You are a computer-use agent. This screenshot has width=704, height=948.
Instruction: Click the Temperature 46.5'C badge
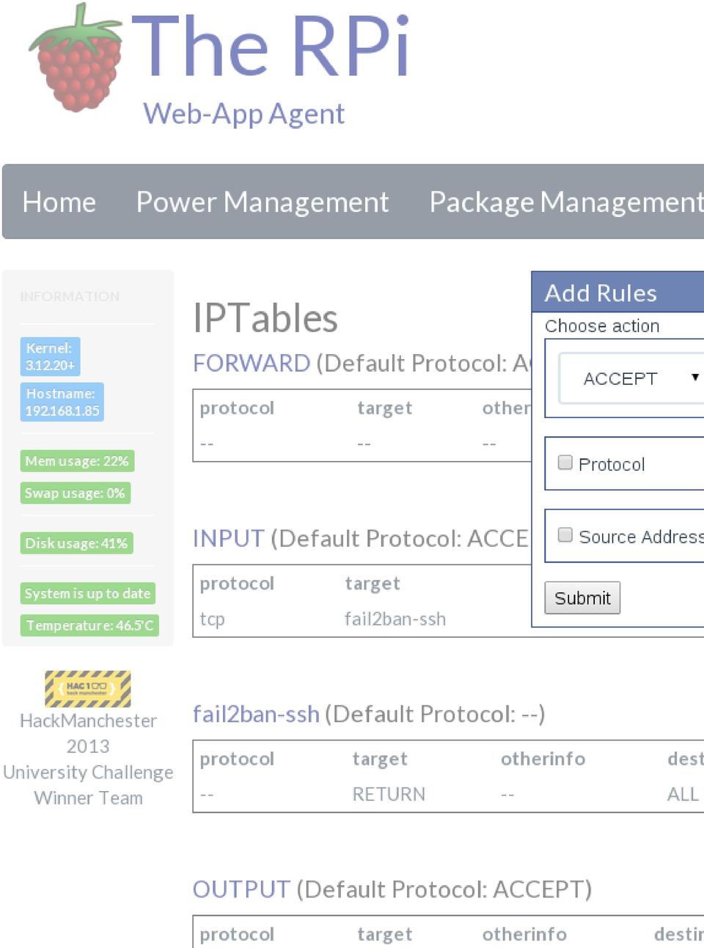(x=89, y=625)
